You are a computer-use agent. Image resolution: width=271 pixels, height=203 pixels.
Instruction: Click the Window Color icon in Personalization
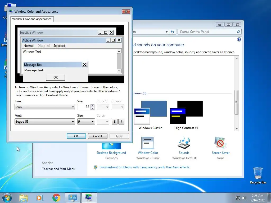click(148, 143)
